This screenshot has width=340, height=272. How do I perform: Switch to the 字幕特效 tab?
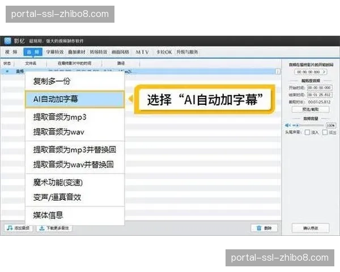(54, 52)
